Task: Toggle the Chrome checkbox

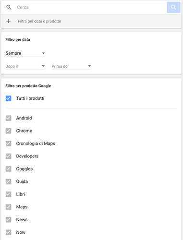Action: (9, 131)
